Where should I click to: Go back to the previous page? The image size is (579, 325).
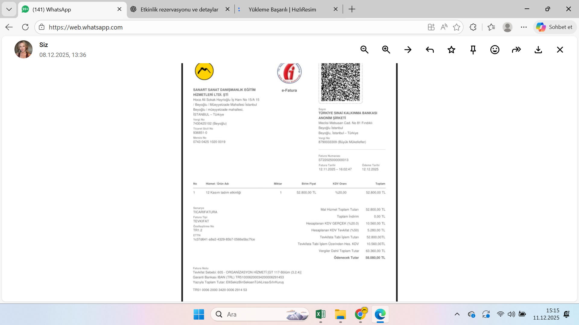click(x=9, y=27)
